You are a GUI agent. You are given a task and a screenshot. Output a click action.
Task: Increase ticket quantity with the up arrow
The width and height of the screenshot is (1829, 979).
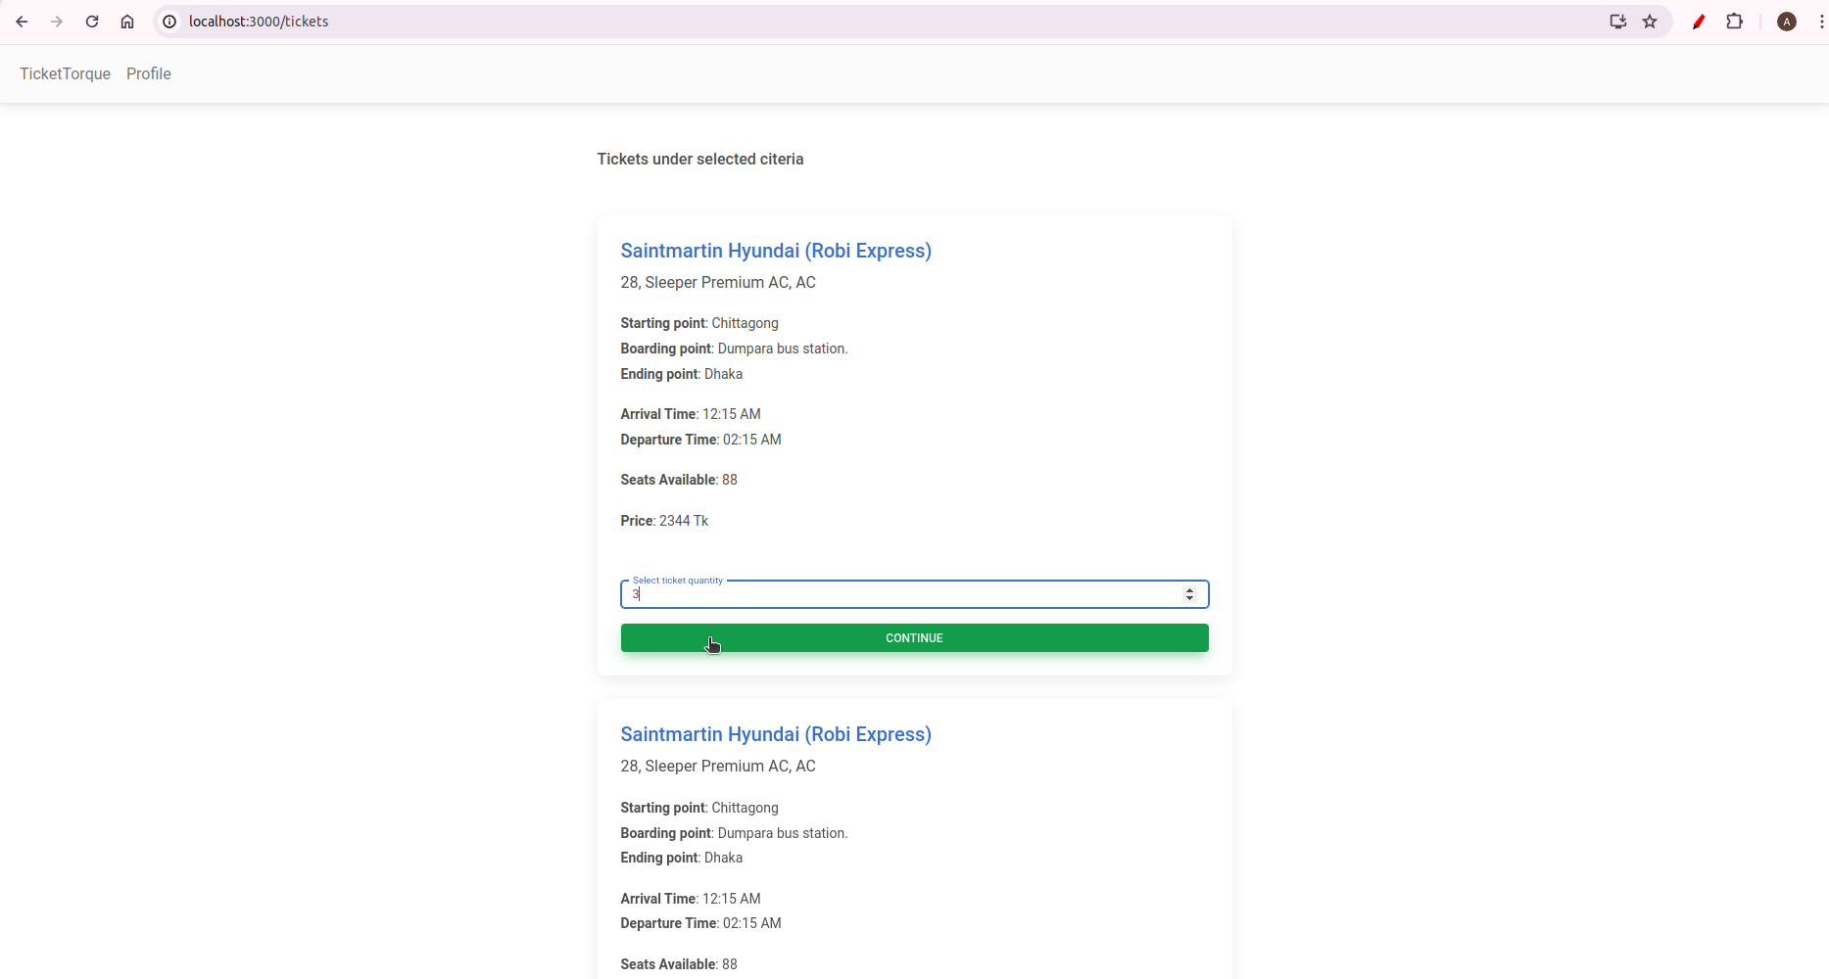pyautogui.click(x=1190, y=589)
